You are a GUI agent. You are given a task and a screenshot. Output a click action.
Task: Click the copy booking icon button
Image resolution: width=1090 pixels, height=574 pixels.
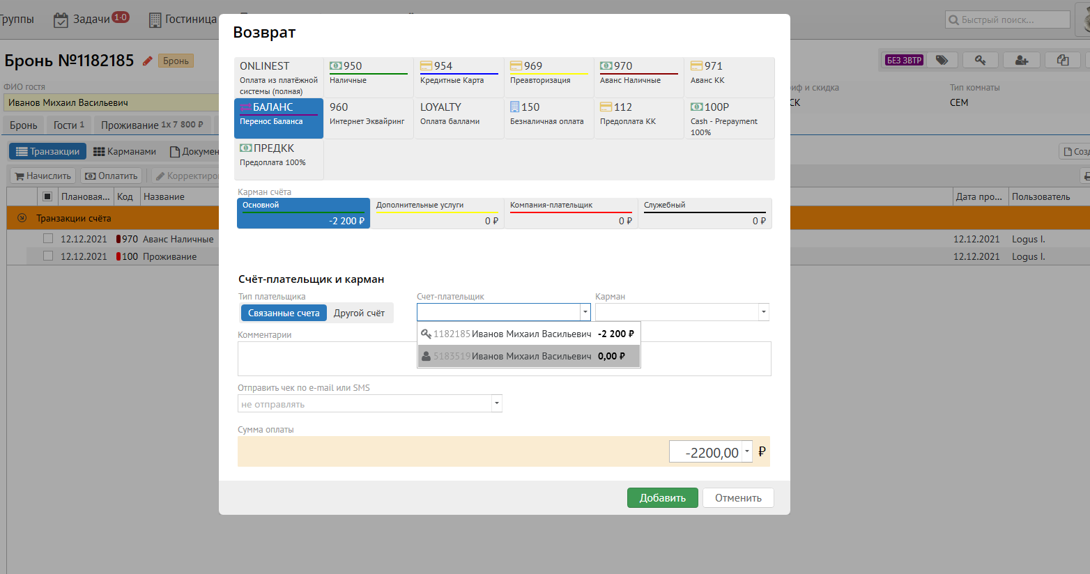coord(1063,61)
